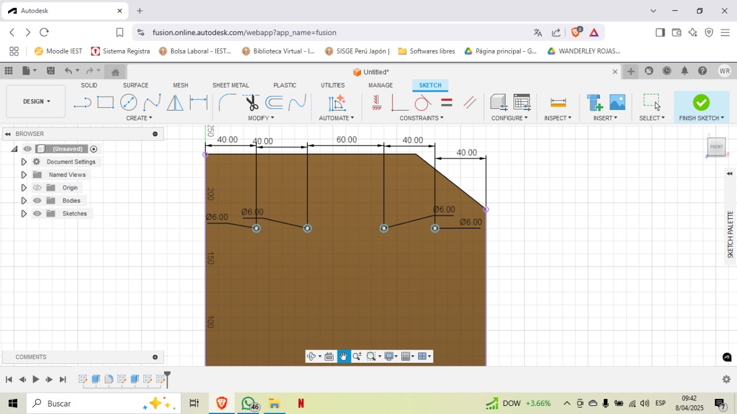Choose the Mirror sketch tool
This screenshot has width=737, height=414.
[x=175, y=102]
